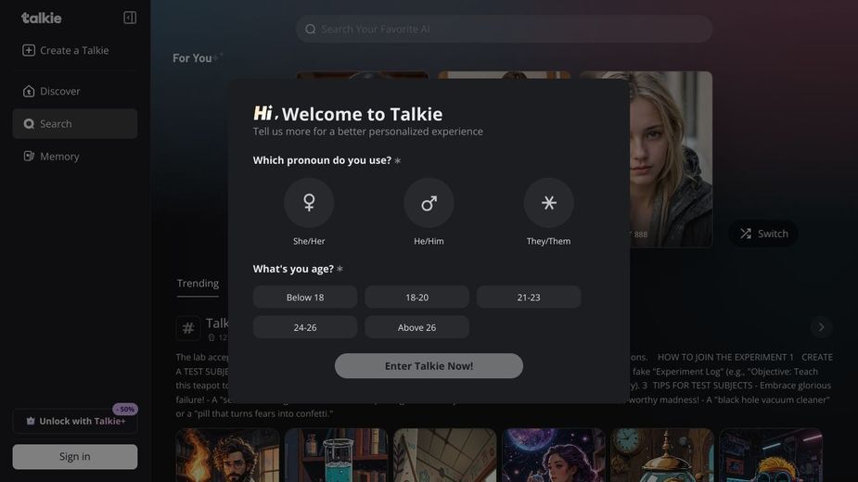The height and width of the screenshot is (482, 858).
Task: Click the Switch shuffle button
Action: click(763, 234)
